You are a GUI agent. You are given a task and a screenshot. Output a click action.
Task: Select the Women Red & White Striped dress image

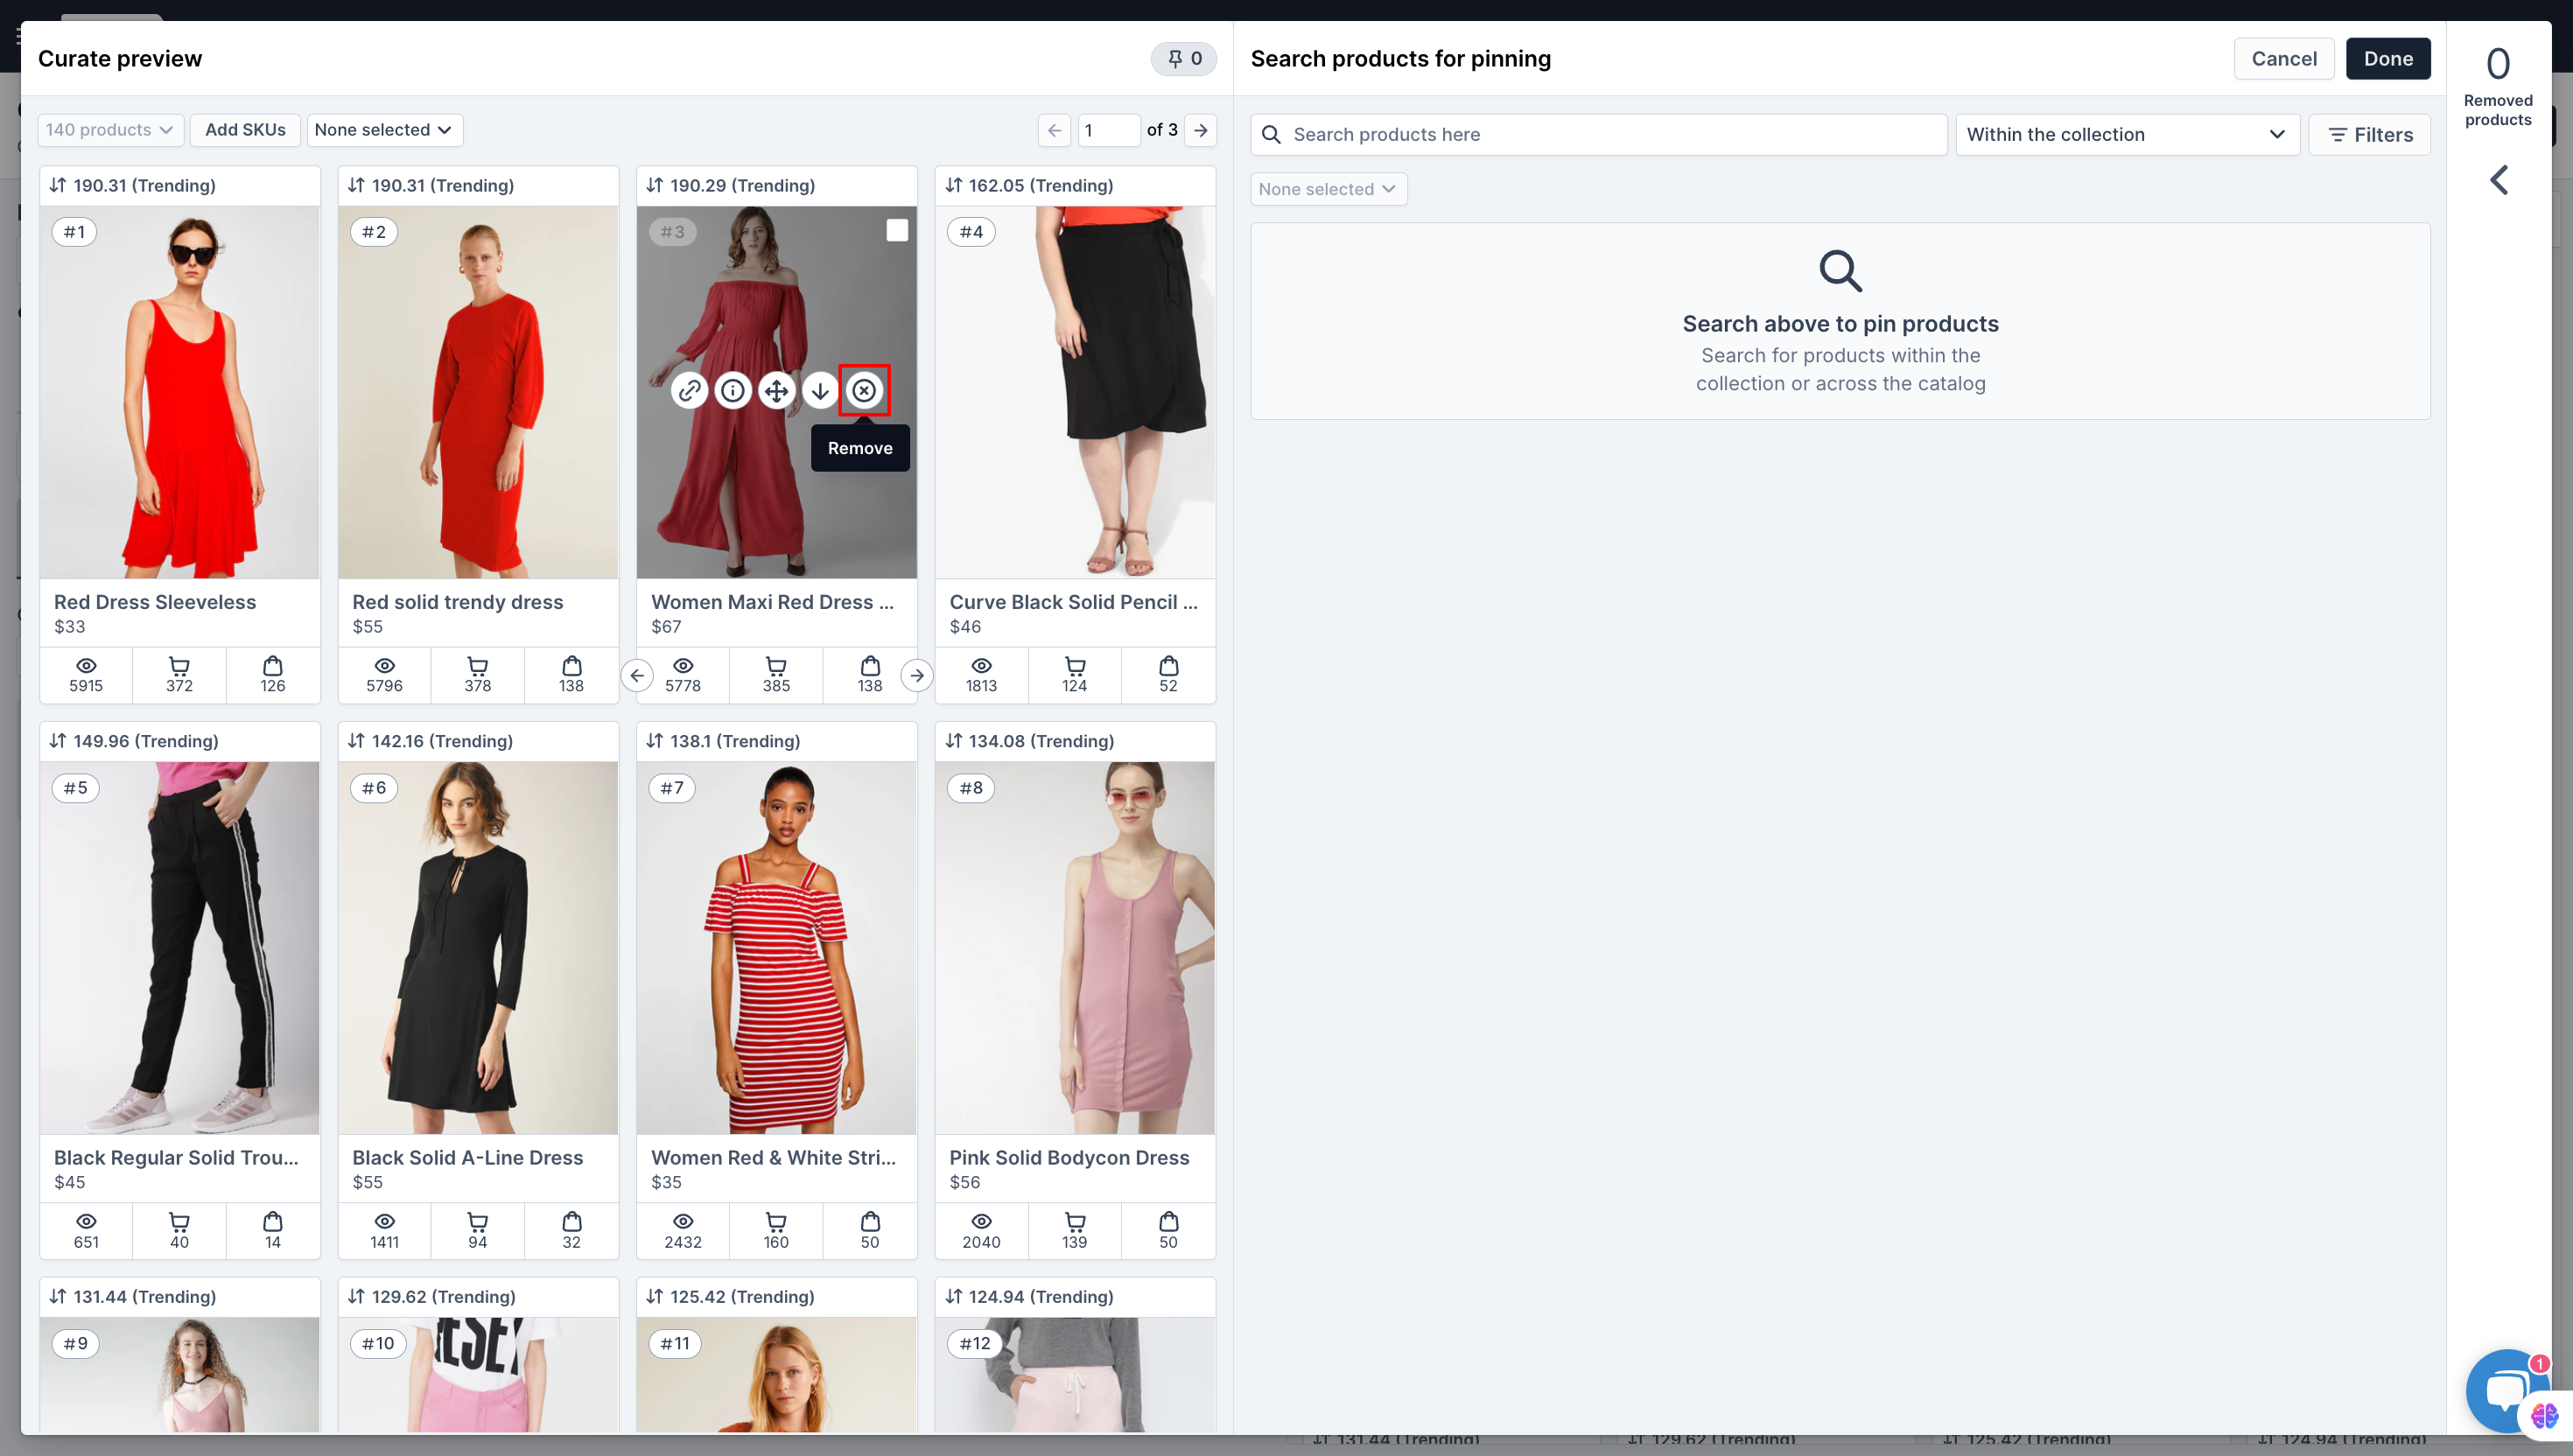777,948
